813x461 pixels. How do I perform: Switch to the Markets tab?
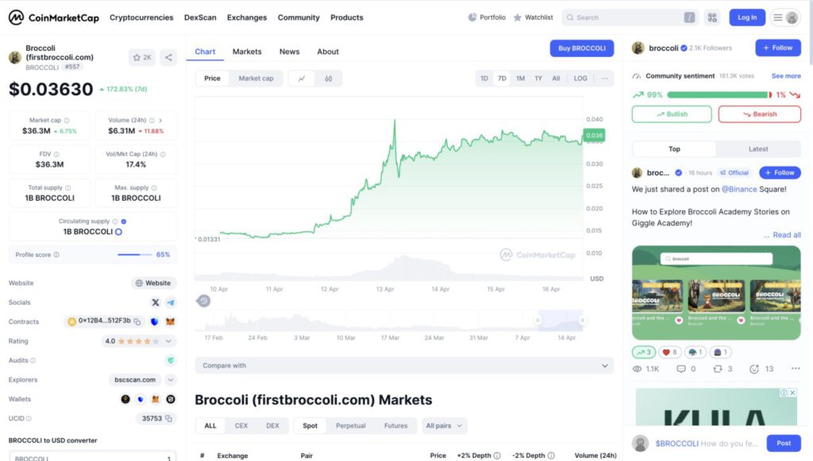(x=247, y=52)
